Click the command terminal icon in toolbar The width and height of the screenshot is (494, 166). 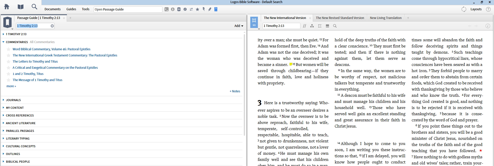(167, 9)
